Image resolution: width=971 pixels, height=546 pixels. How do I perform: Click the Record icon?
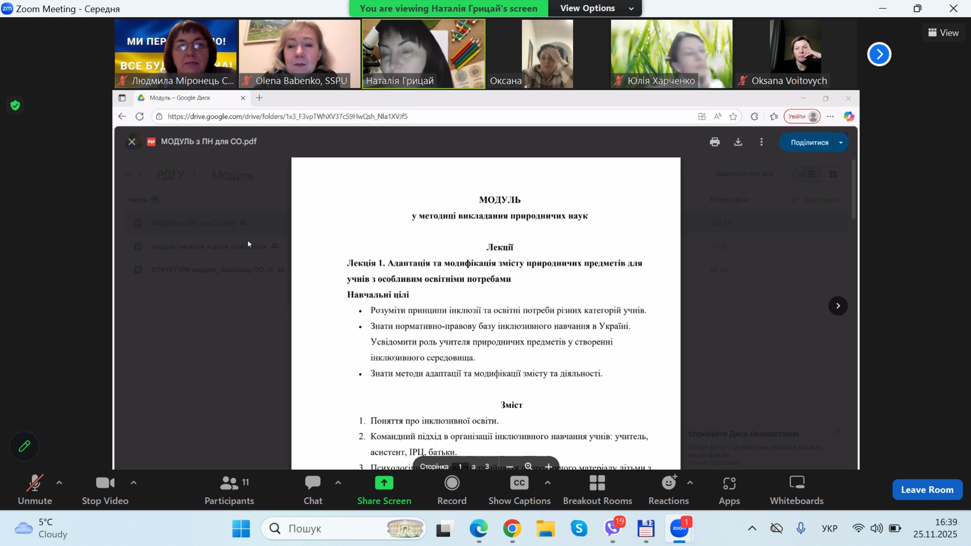pyautogui.click(x=452, y=484)
